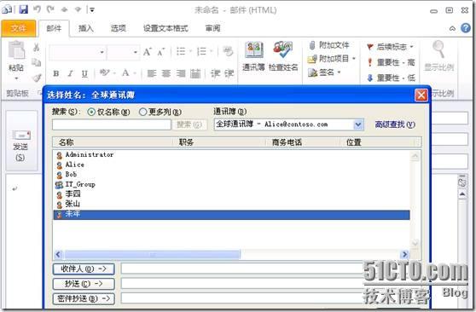Viewport: 476px width, 312px height.
Task: Click the horizontal scrollbar thumb in list
Action: pos(153,254)
